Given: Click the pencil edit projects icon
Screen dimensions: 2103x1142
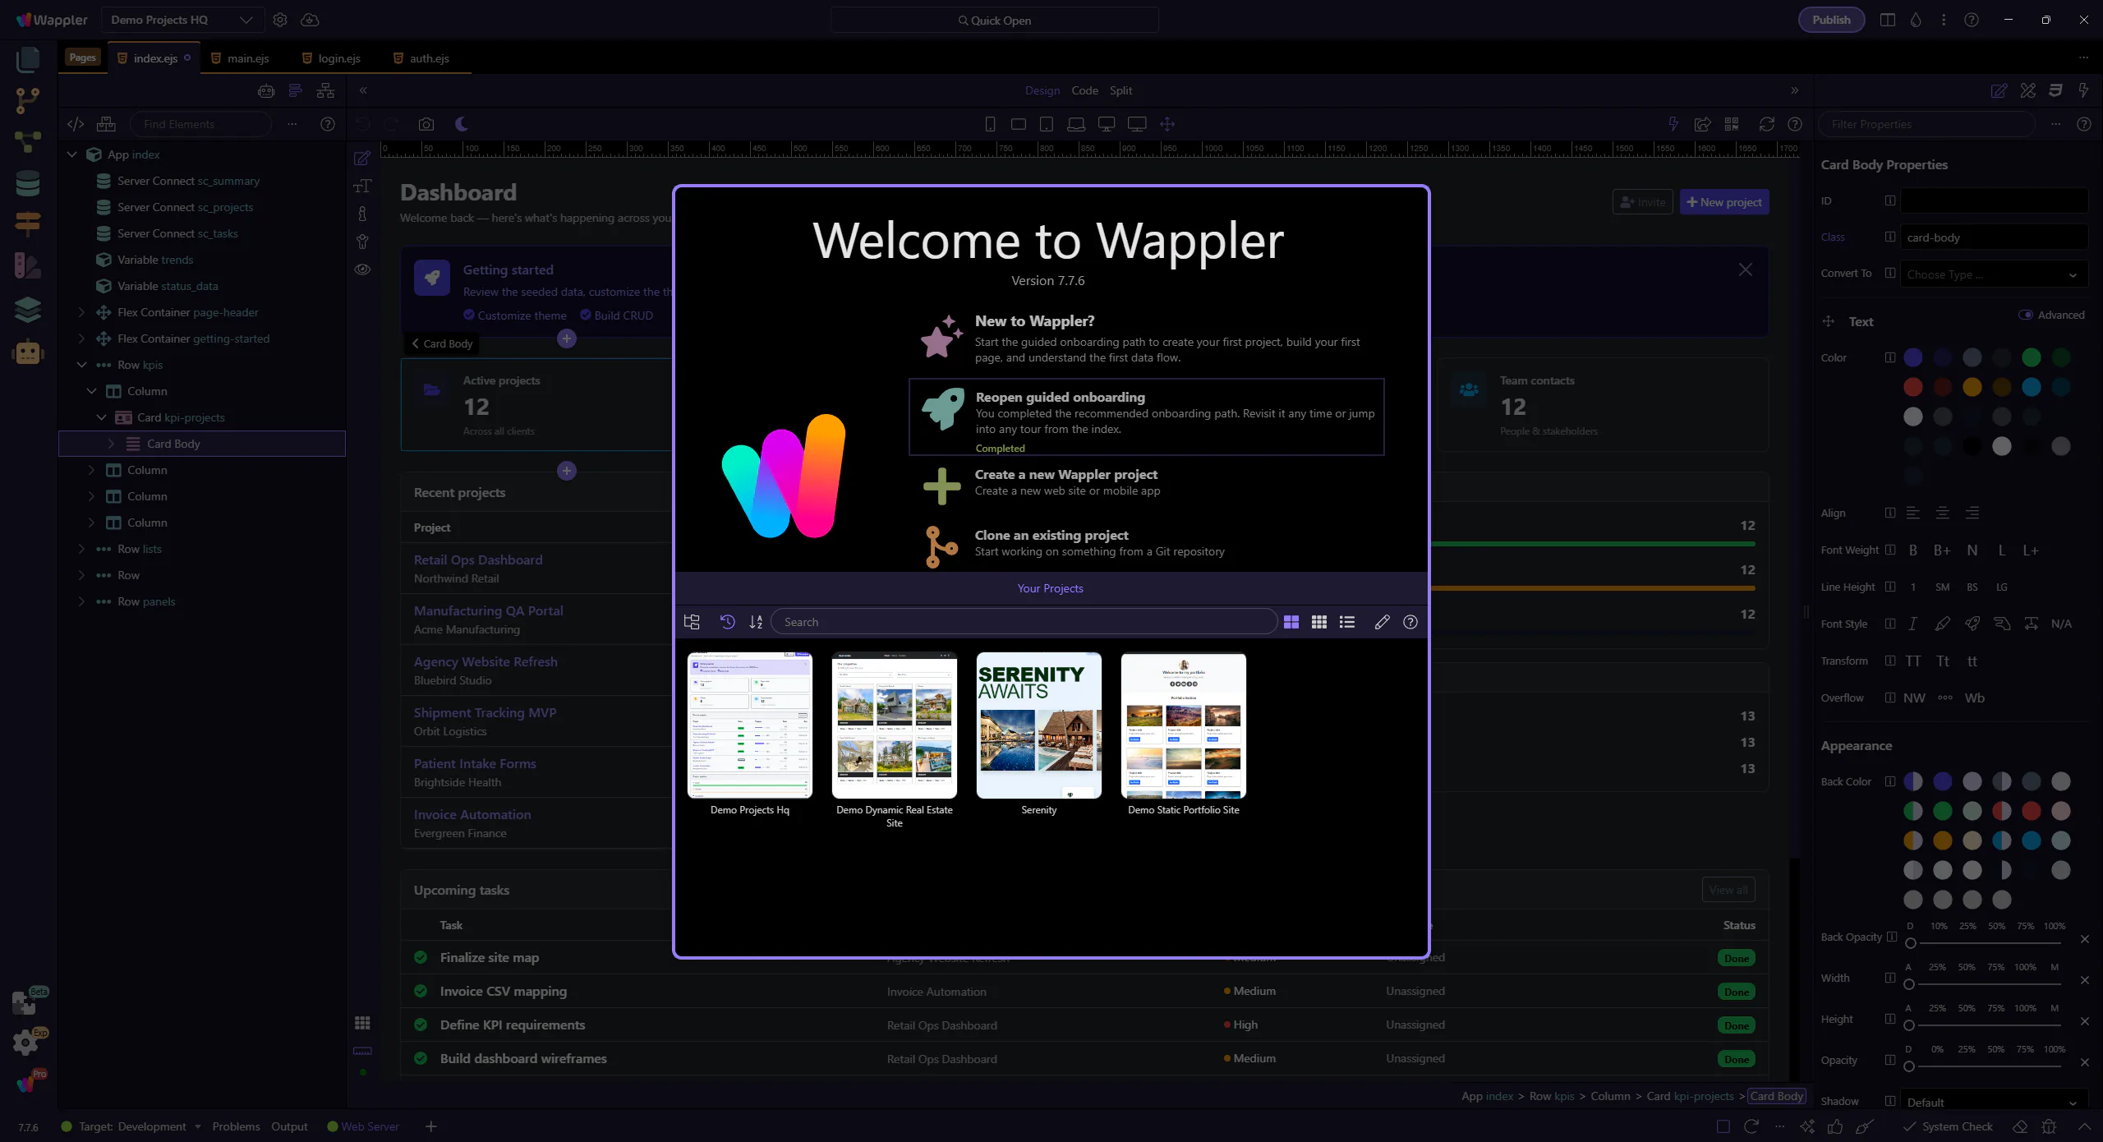Looking at the screenshot, I should click(1382, 622).
